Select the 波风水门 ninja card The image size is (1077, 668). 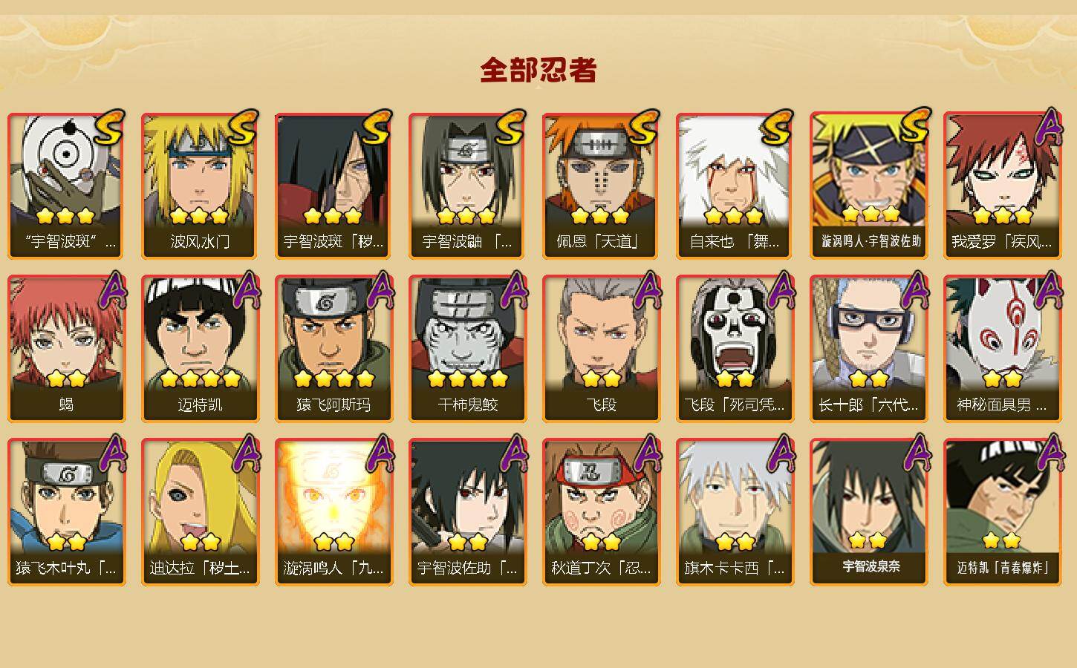tap(200, 186)
